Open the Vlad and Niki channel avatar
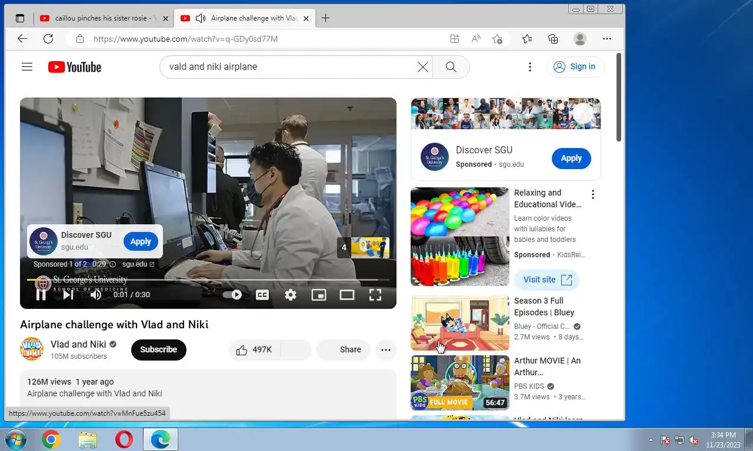 click(x=32, y=349)
